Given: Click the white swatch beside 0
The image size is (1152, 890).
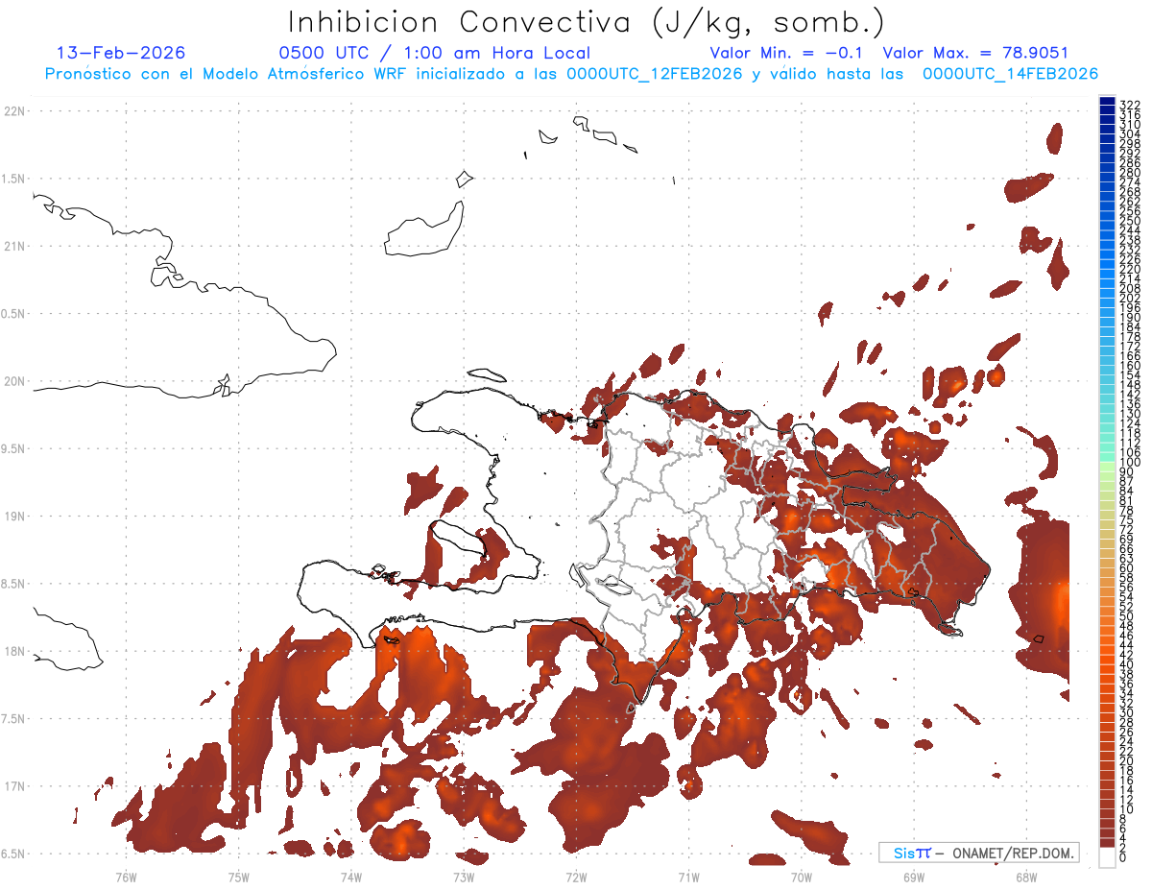Looking at the screenshot, I should (x=1107, y=858).
